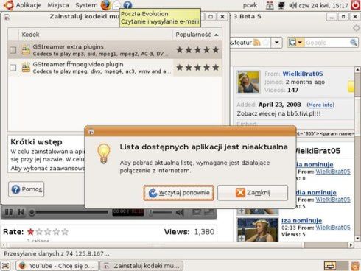Click the Pomoc button

27,189
